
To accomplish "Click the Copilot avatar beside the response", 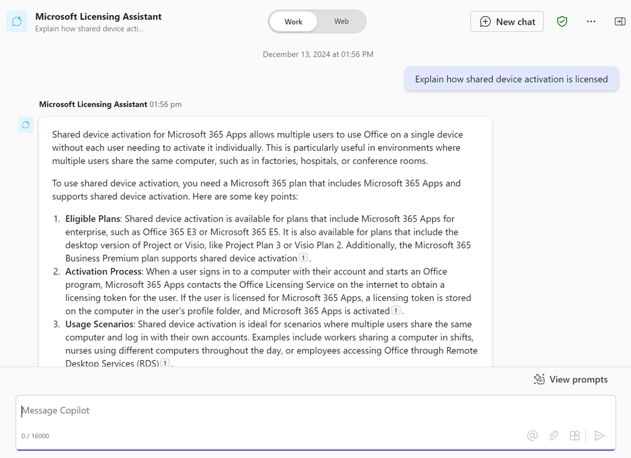I will 25,125.
